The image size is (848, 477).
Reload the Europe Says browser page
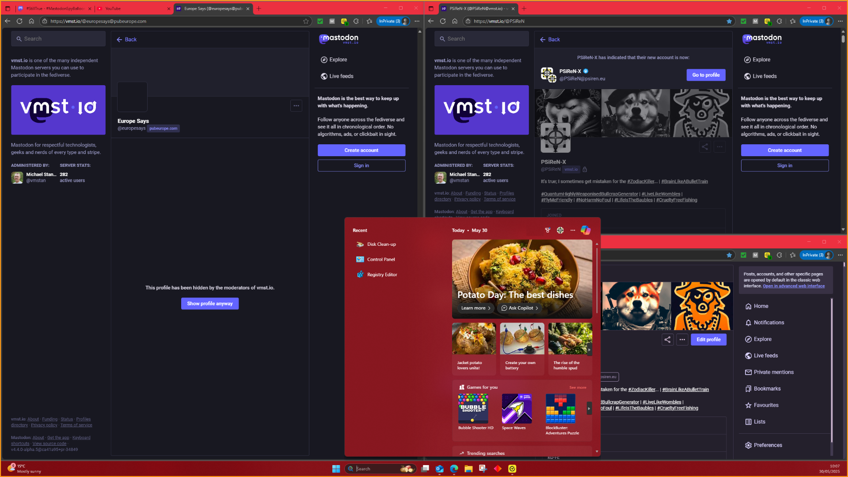click(19, 21)
